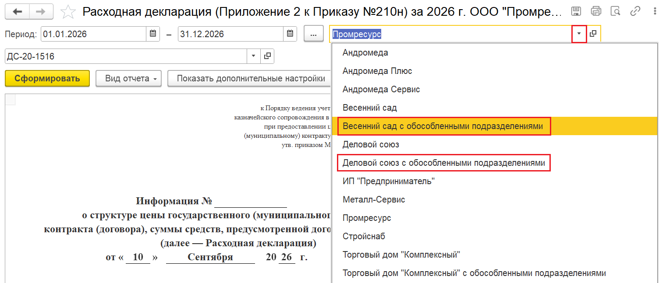Choose Деловой союз organization
This screenshot has width=659, height=283.
pyautogui.click(x=494, y=144)
